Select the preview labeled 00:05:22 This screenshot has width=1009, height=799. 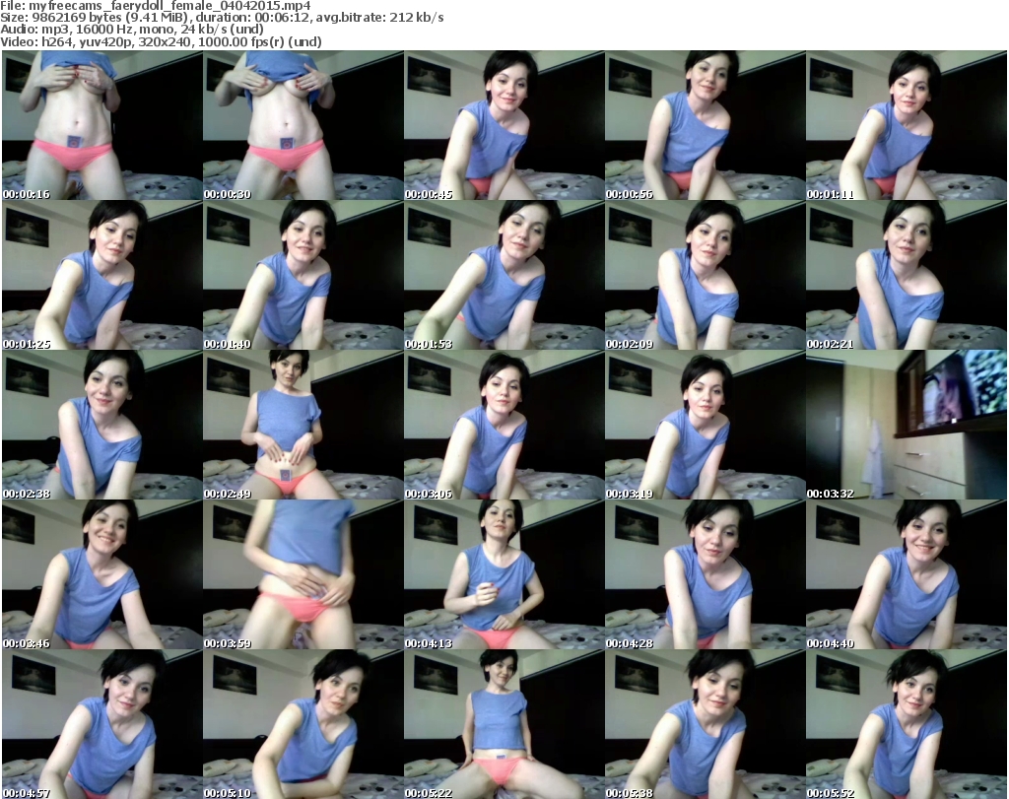click(504, 724)
